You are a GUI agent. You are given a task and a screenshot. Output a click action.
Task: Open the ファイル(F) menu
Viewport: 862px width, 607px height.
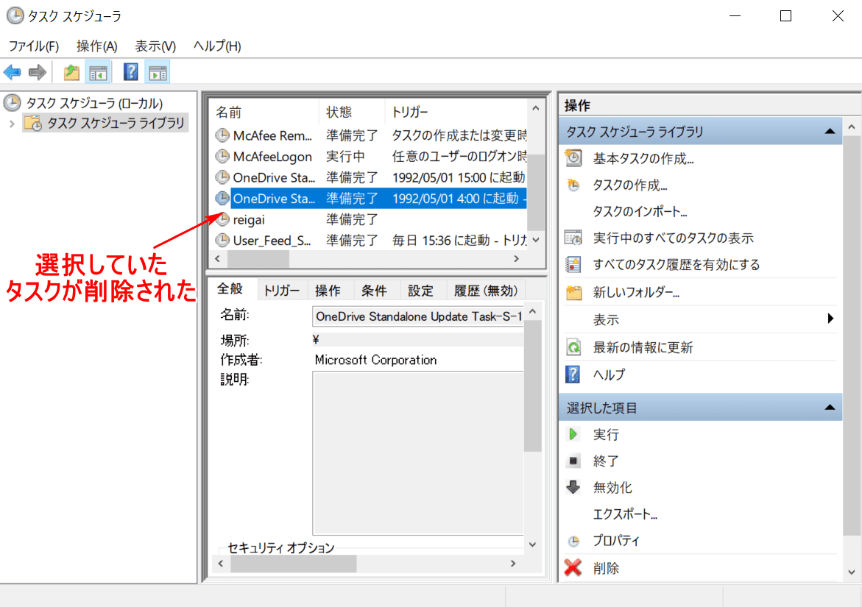pyautogui.click(x=34, y=46)
